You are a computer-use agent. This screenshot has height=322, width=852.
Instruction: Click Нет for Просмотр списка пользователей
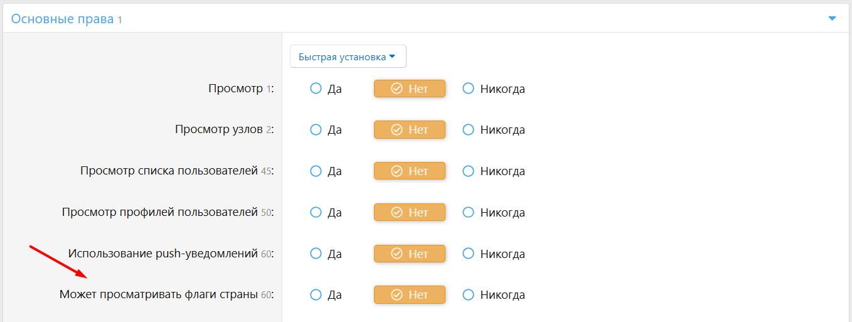pos(410,171)
